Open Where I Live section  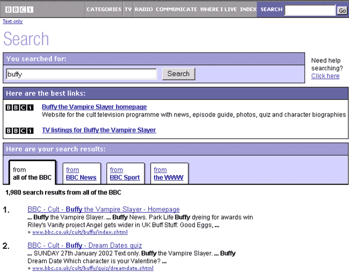[x=219, y=10]
